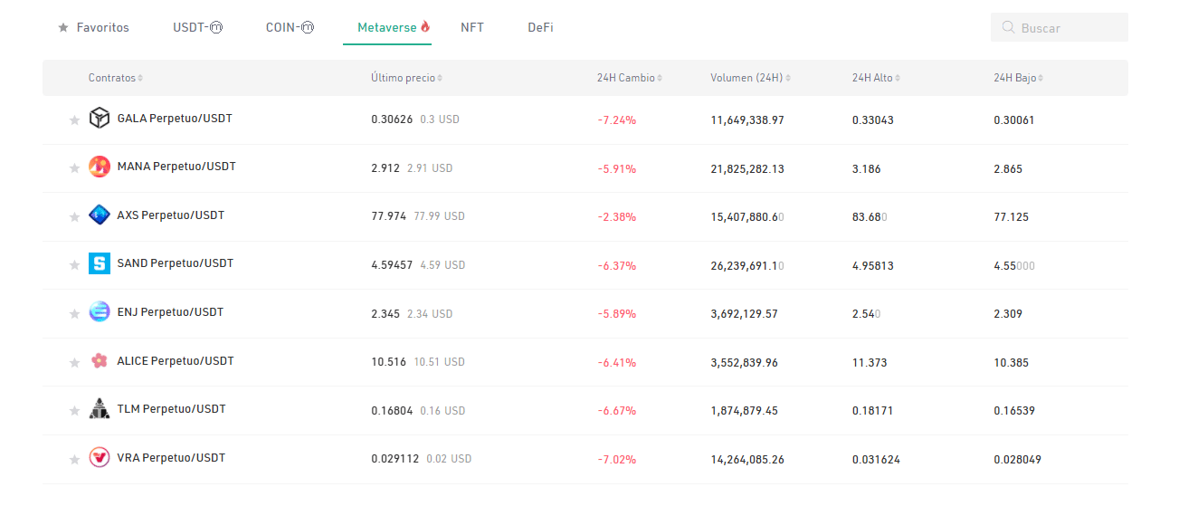Switch to the NFT tab
Image resolution: width=1179 pixels, height=525 pixels.
click(472, 28)
